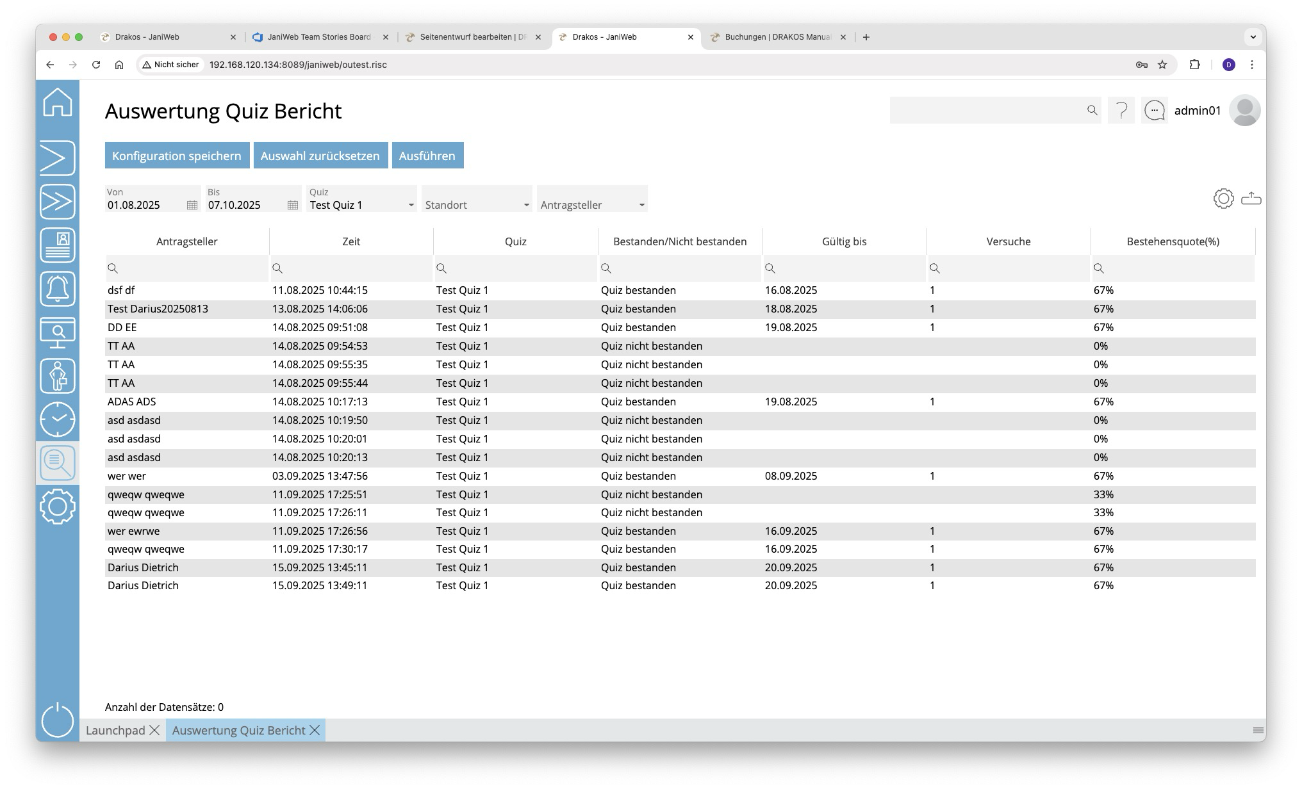The width and height of the screenshot is (1302, 789).
Task: Switch to JaniWeb Team Stories Board tab
Action: click(x=318, y=37)
